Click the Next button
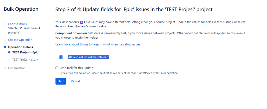Screen dimensions: 267x109 click(60, 81)
